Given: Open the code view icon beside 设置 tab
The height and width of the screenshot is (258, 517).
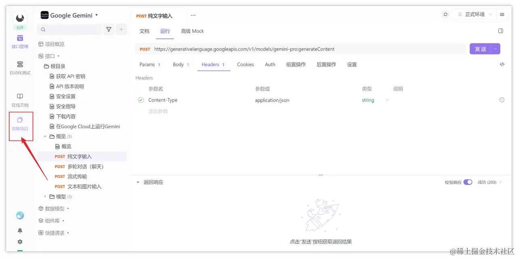Looking at the screenshot, I should point(502,64).
